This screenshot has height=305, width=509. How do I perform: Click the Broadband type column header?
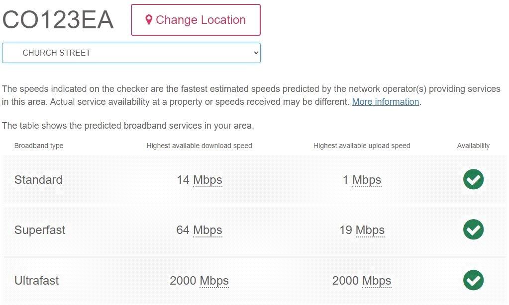[39, 146]
